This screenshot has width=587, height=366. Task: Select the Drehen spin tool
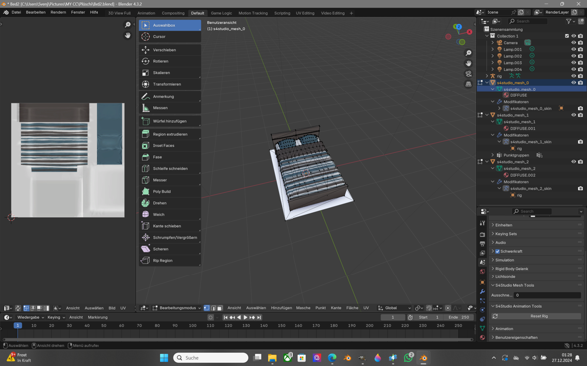[170, 203]
